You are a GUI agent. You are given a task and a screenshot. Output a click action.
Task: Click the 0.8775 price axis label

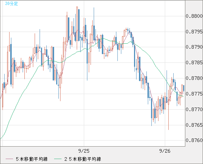pyautogui.click(x=194, y=94)
